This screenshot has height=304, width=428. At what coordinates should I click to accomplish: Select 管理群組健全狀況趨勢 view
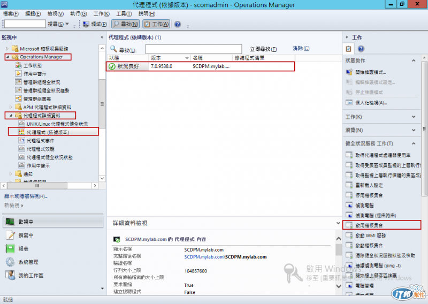click(x=46, y=90)
